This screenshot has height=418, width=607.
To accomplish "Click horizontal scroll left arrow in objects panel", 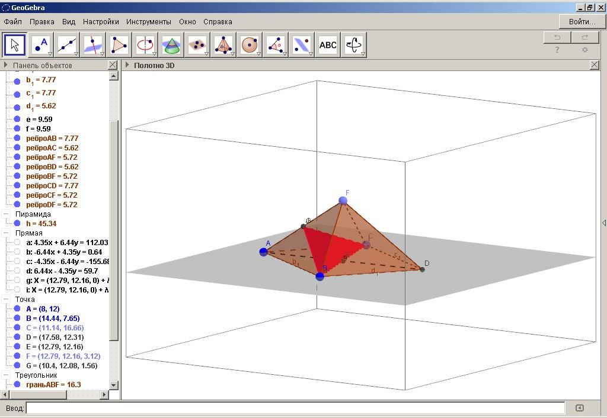I will coord(5,394).
